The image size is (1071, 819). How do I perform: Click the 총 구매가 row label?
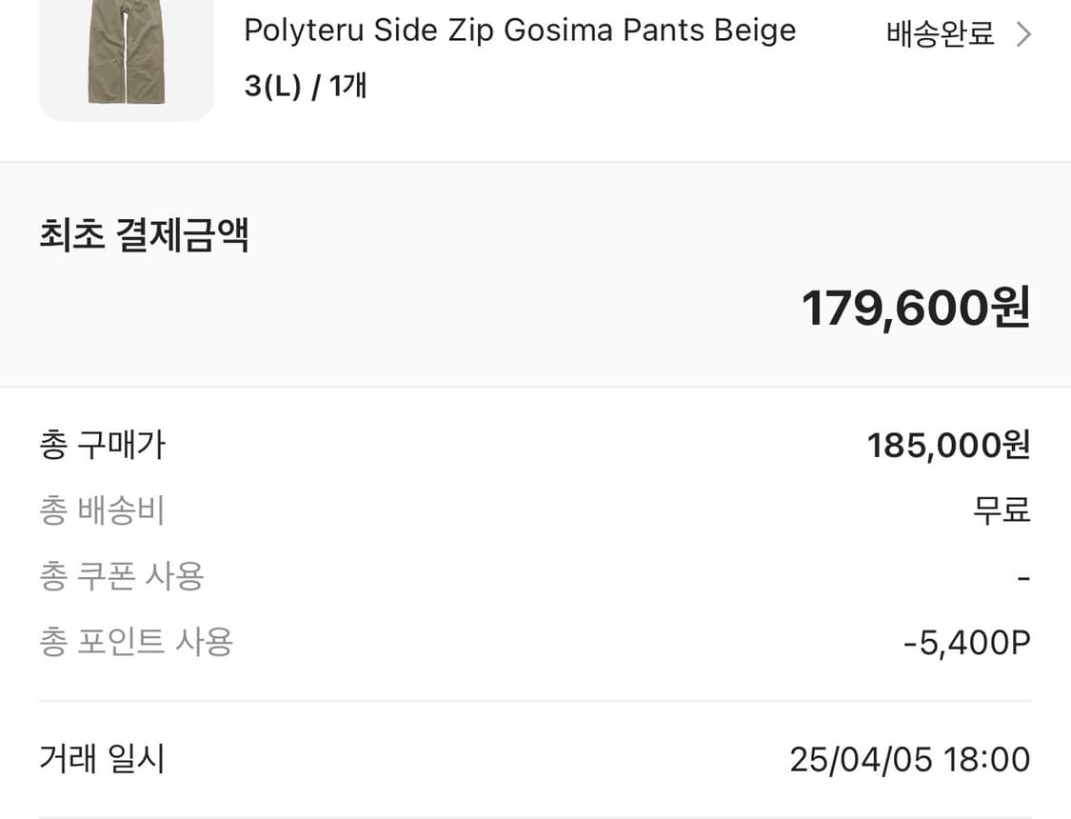coord(101,444)
